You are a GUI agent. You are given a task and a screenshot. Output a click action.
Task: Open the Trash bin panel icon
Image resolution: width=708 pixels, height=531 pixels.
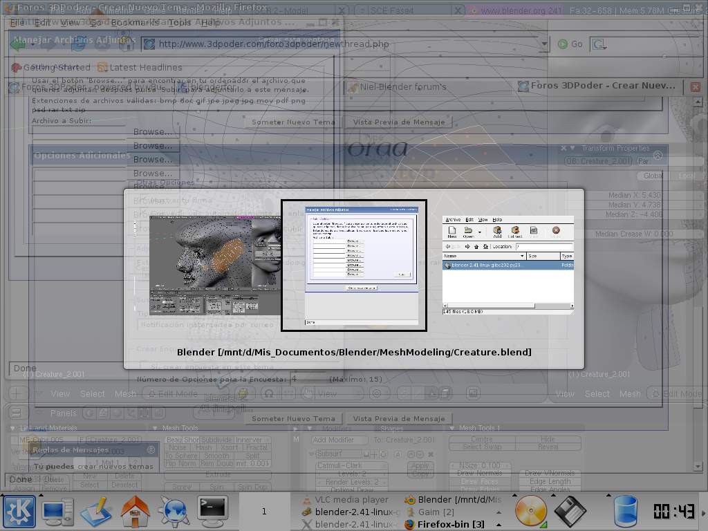[626, 512]
